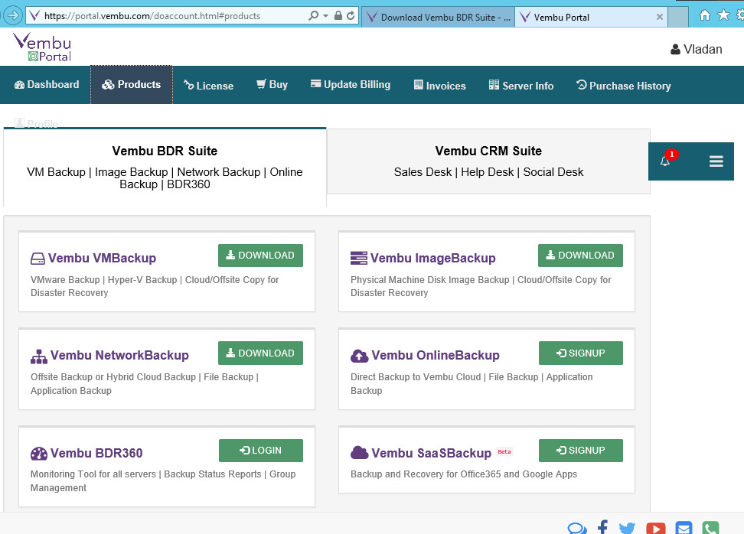Open the Twitter icon in footer
This screenshot has height=534, width=744.
(627, 528)
